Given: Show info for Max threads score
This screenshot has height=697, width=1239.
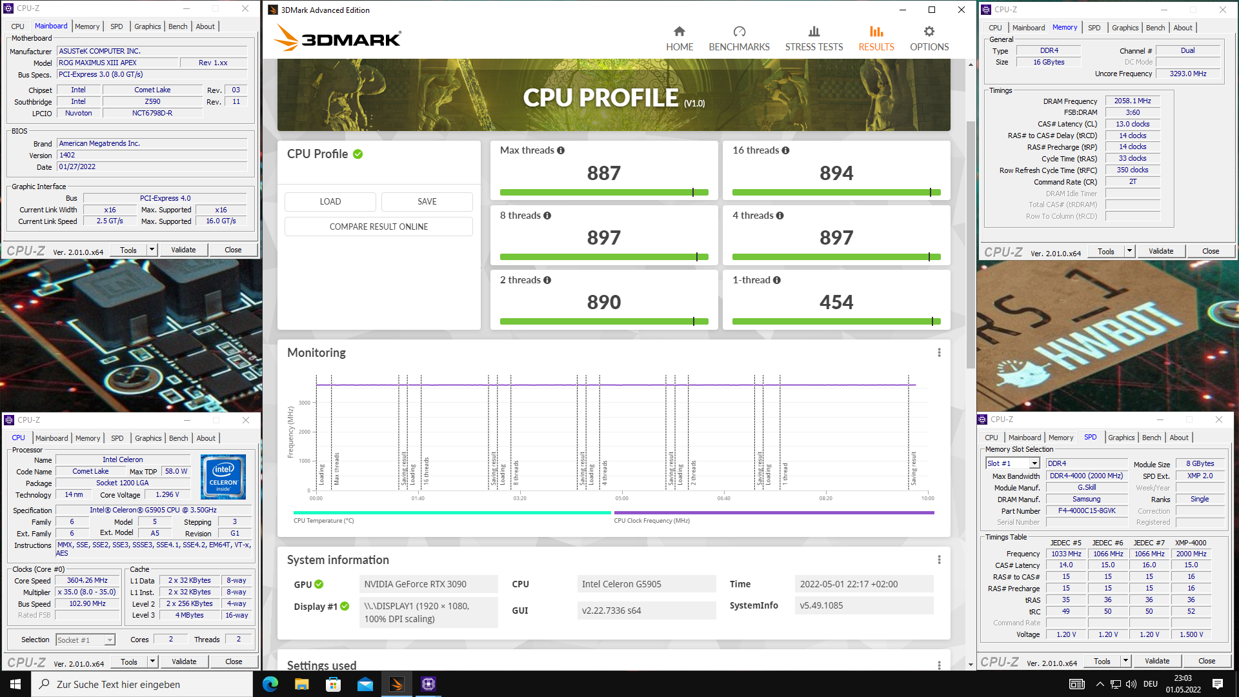Looking at the screenshot, I should tap(561, 150).
